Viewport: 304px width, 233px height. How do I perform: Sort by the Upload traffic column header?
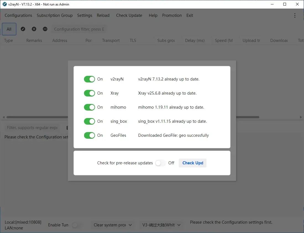[x=251, y=41]
